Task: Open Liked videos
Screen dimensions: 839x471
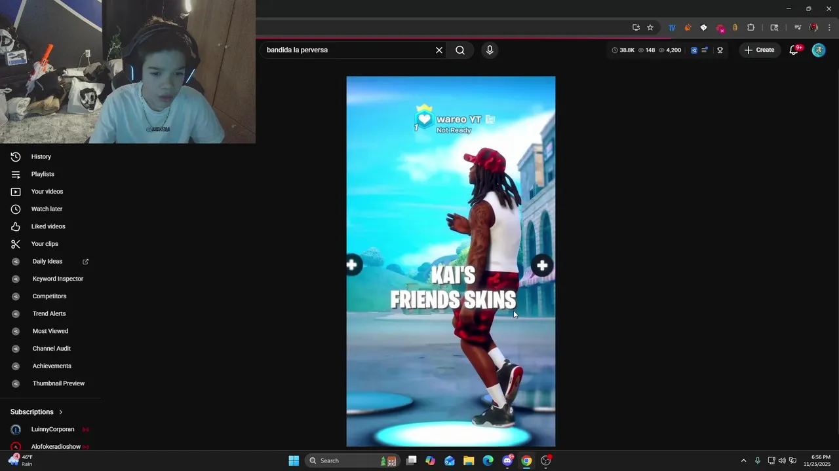Action: [x=48, y=226]
